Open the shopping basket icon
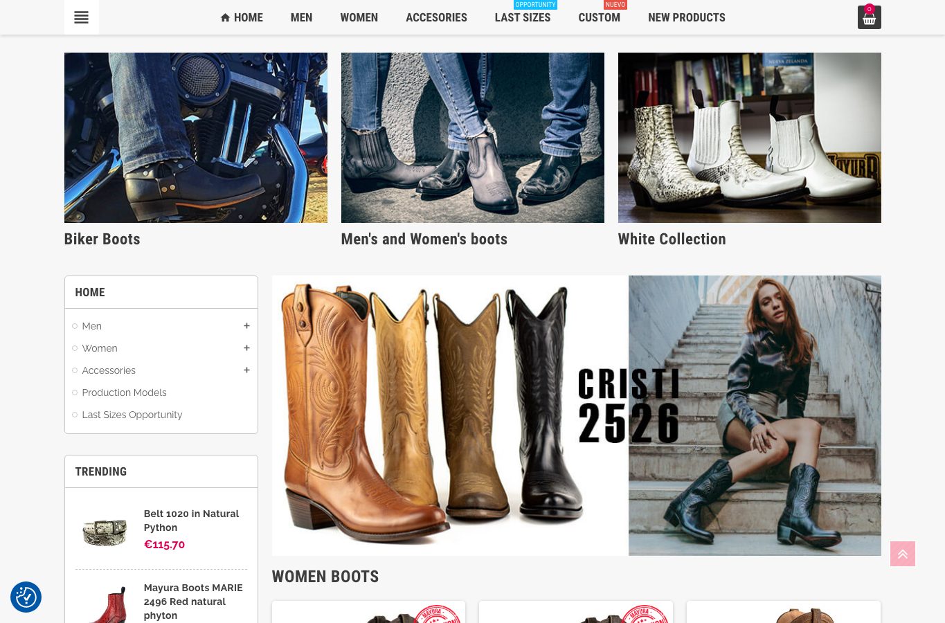This screenshot has width=945, height=623. click(869, 17)
